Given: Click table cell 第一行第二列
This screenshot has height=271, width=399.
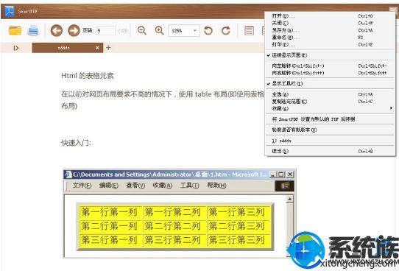Looking at the screenshot, I should [x=174, y=212].
